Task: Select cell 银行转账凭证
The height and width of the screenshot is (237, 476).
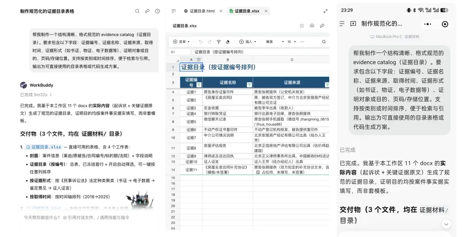Action: coord(228,114)
